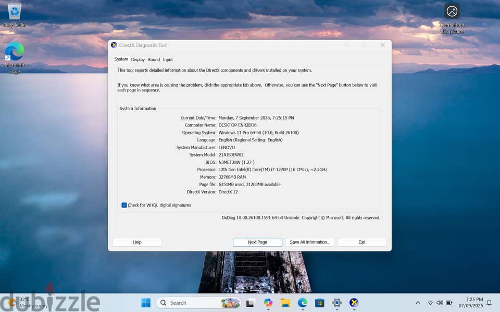Click the Next Page button

tap(258, 242)
